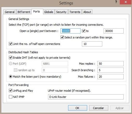
Task: Close the Settings dialog
Action: pyautogui.click(x=125, y=2)
